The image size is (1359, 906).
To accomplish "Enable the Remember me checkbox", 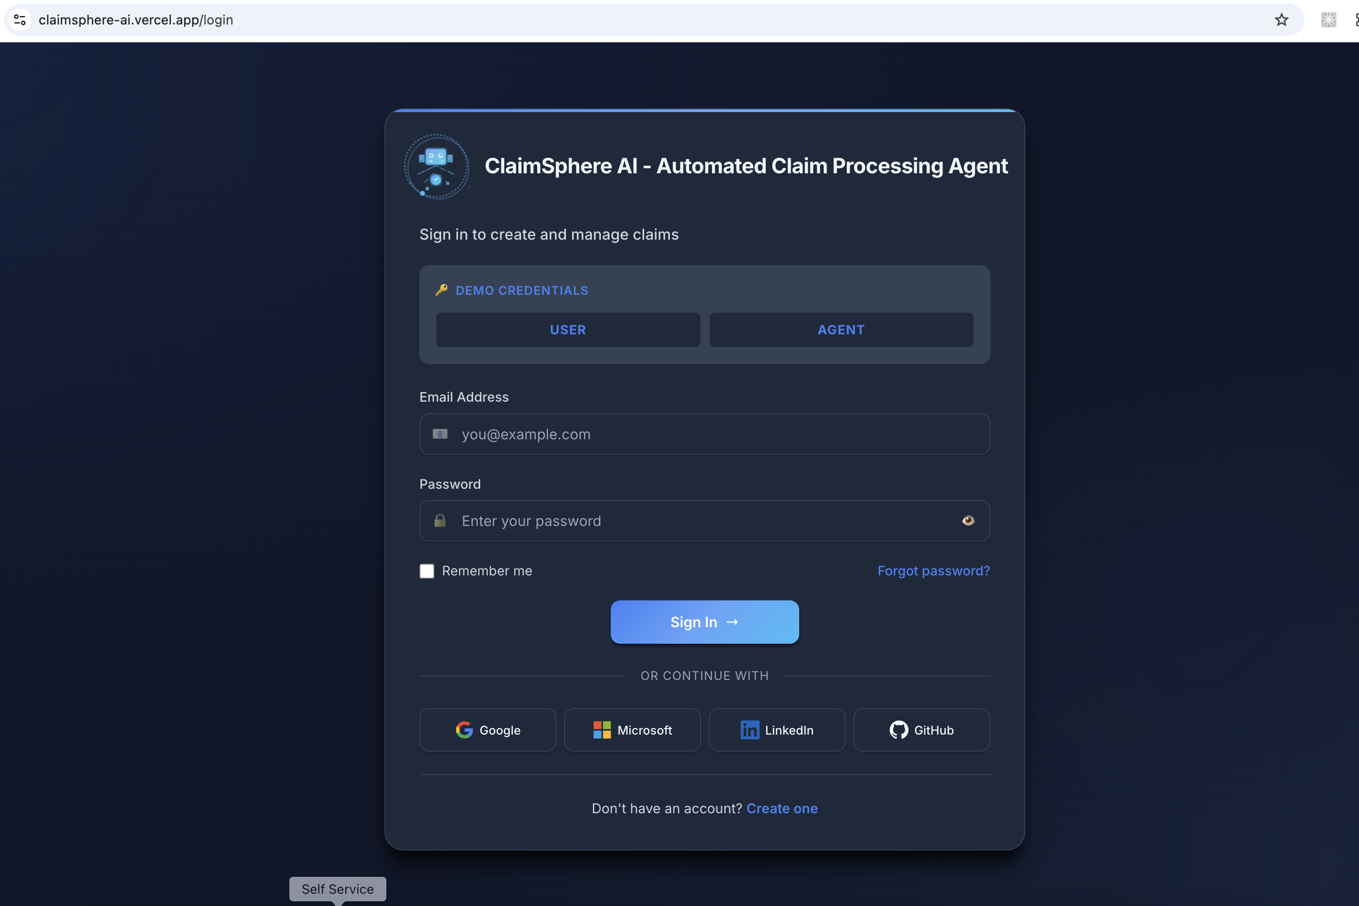I will pyautogui.click(x=426, y=571).
